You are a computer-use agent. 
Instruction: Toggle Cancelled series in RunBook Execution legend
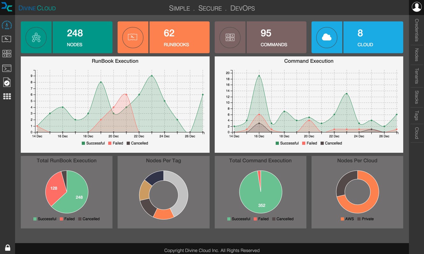click(x=137, y=143)
